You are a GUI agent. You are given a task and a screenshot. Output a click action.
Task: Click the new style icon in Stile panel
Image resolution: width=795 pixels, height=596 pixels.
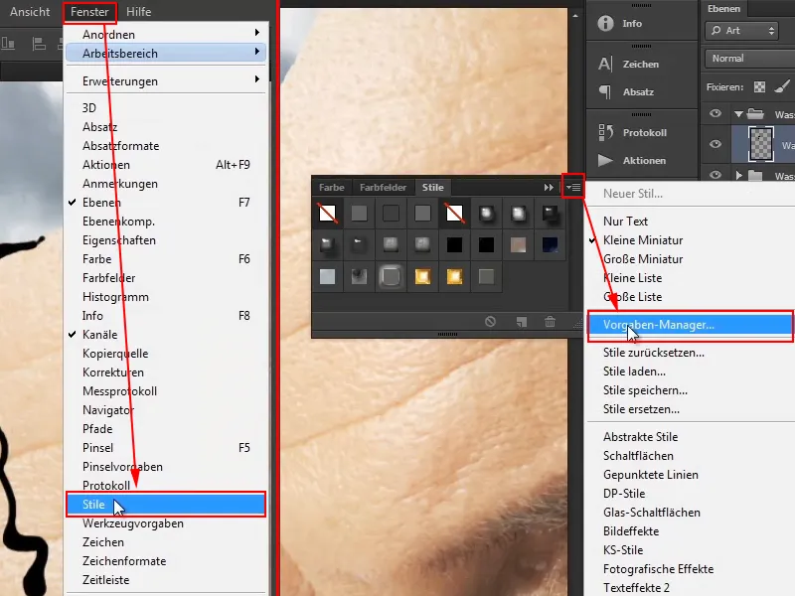pyautogui.click(x=521, y=321)
